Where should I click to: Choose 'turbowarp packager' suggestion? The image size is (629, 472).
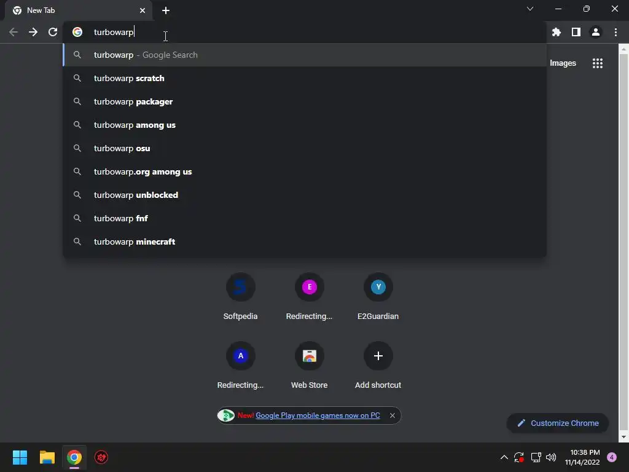[x=305, y=101]
